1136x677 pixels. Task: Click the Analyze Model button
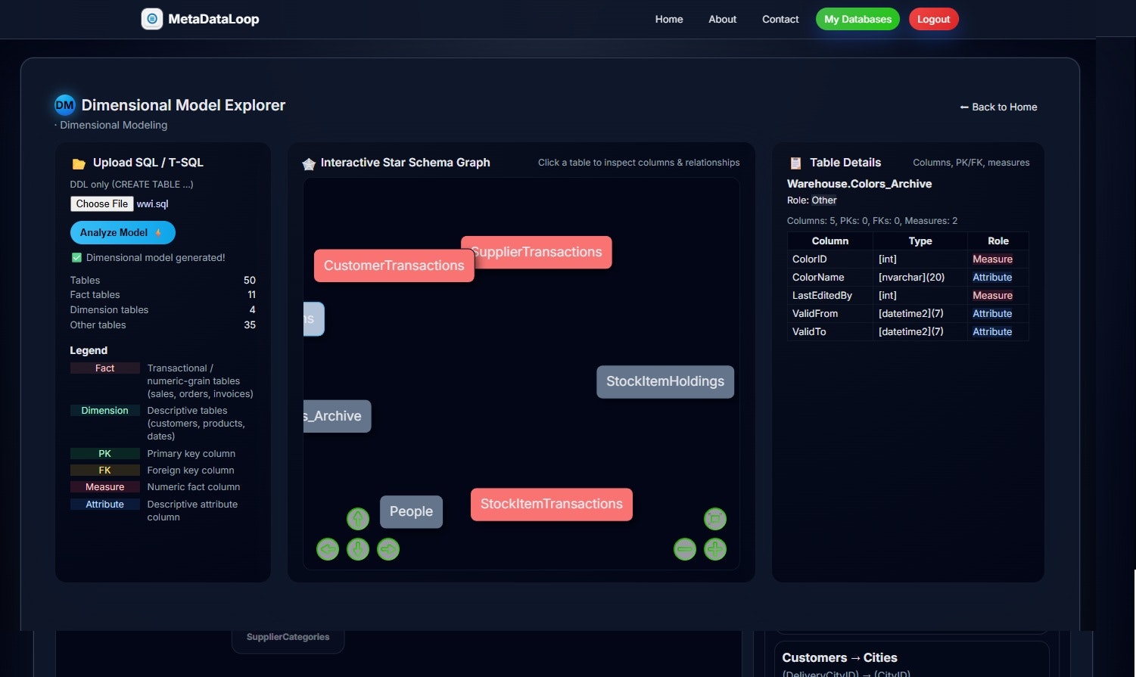tap(122, 232)
